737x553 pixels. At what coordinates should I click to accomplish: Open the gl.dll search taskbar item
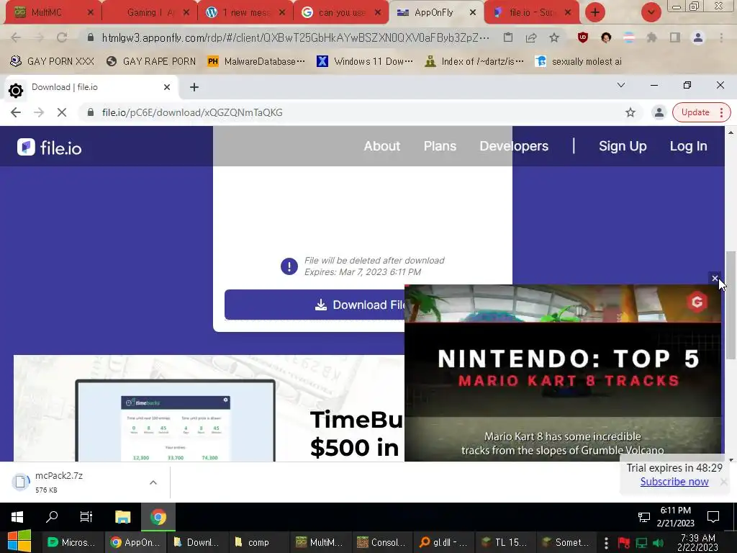443,542
